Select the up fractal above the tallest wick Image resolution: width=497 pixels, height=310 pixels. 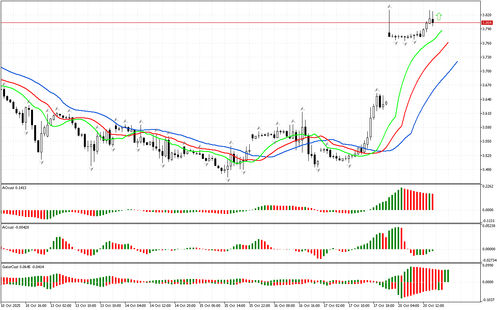pyautogui.click(x=389, y=7)
